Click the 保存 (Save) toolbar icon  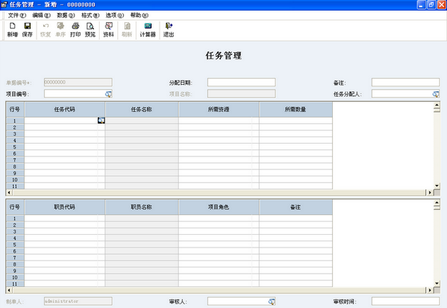[x=27, y=30]
